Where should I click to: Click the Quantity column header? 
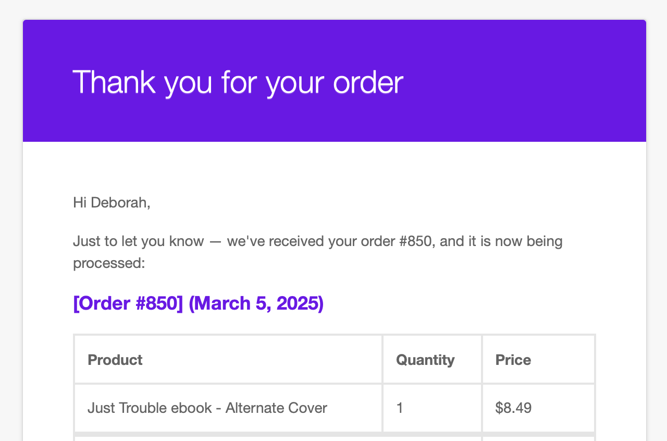click(x=425, y=360)
